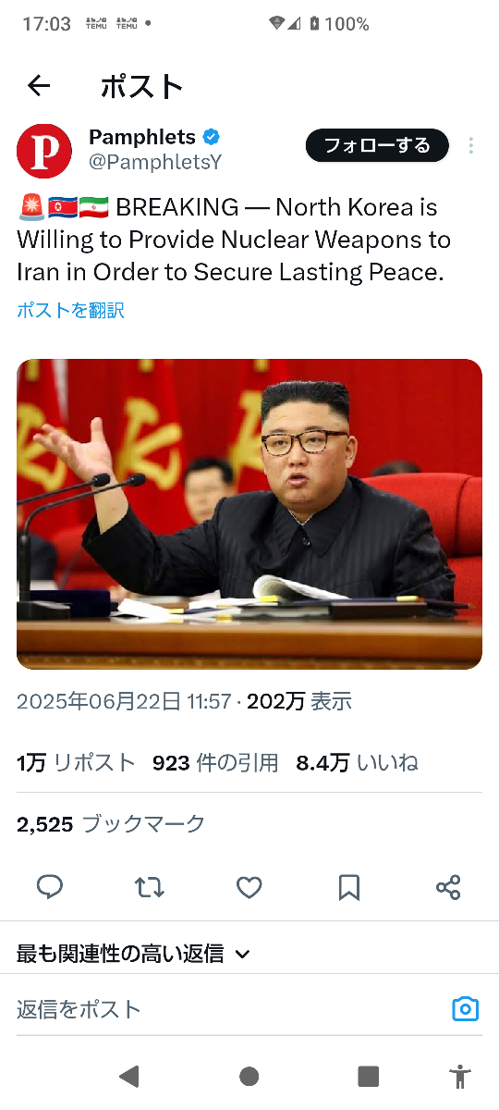Open Pamphlets profile avatar
The image size is (499, 1110).
(44, 152)
